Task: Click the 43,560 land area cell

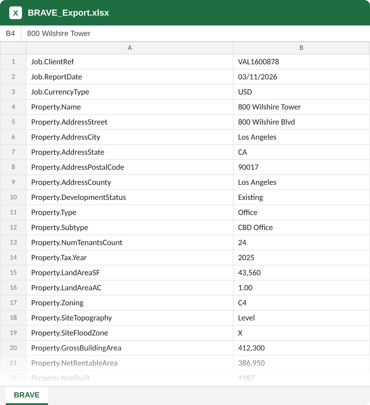Action: [301, 273]
